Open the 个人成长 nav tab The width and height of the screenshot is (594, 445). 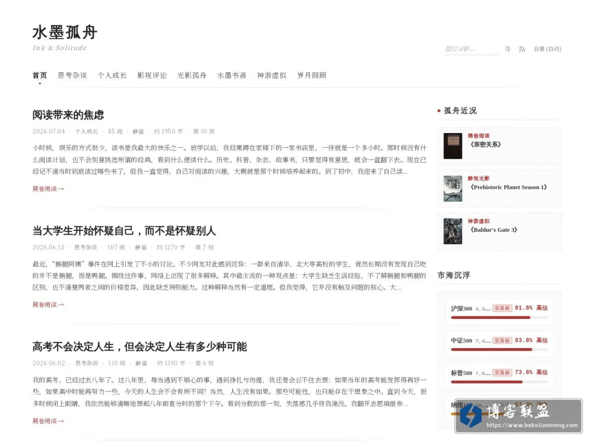(x=112, y=75)
